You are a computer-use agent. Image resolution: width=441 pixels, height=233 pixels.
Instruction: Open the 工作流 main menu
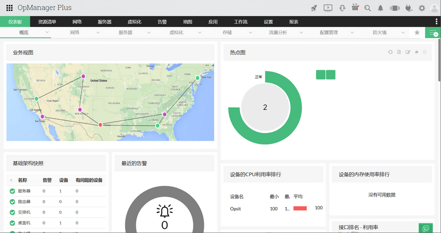[x=241, y=21]
